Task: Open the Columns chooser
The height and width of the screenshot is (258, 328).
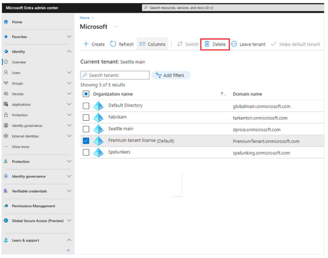Action: tap(152, 44)
